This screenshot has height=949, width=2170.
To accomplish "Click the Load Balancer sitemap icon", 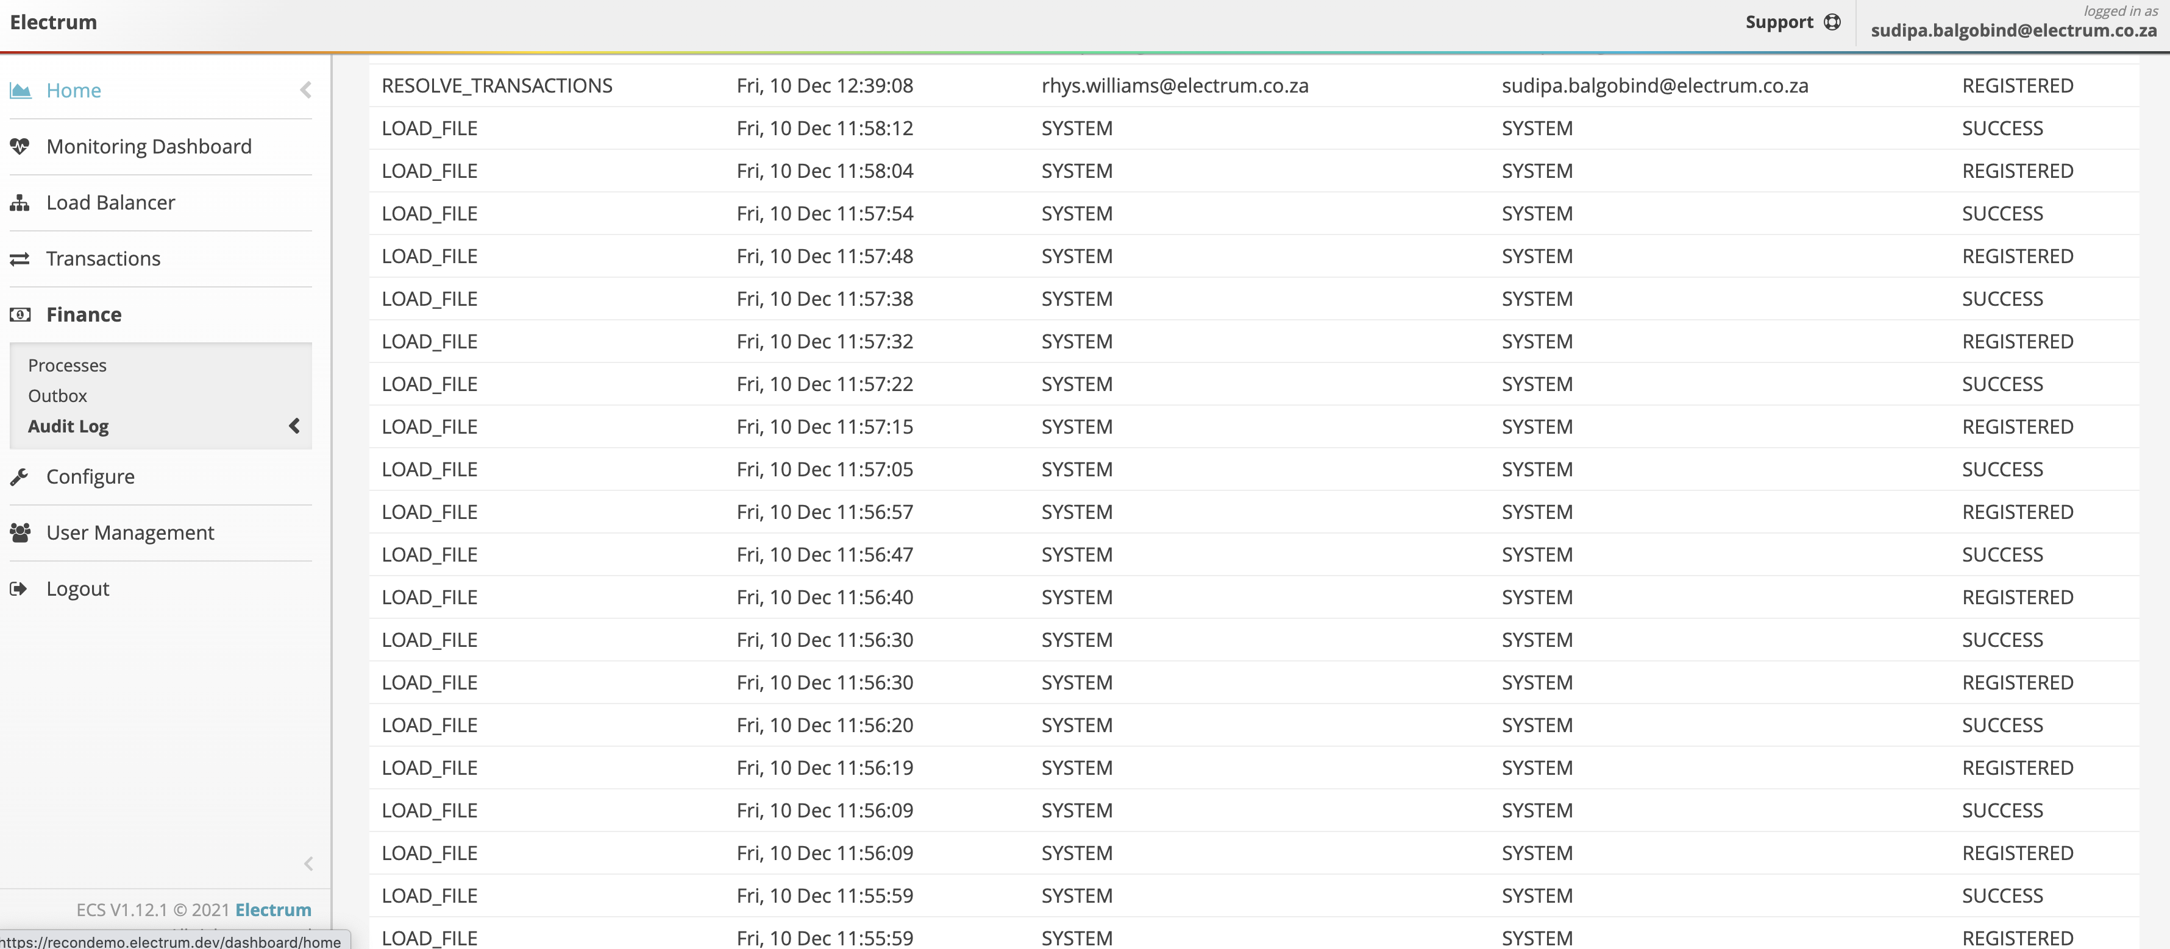I will click(x=20, y=203).
